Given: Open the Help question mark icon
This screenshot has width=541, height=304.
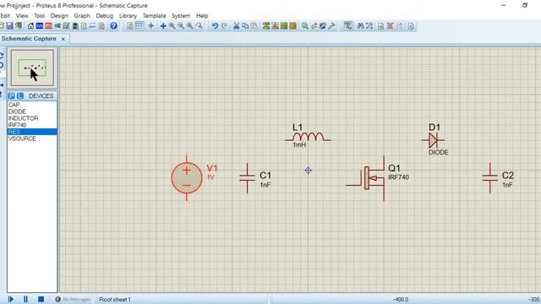Looking at the screenshot, I should point(113,26).
